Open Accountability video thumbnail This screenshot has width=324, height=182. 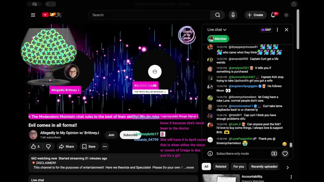point(221,178)
